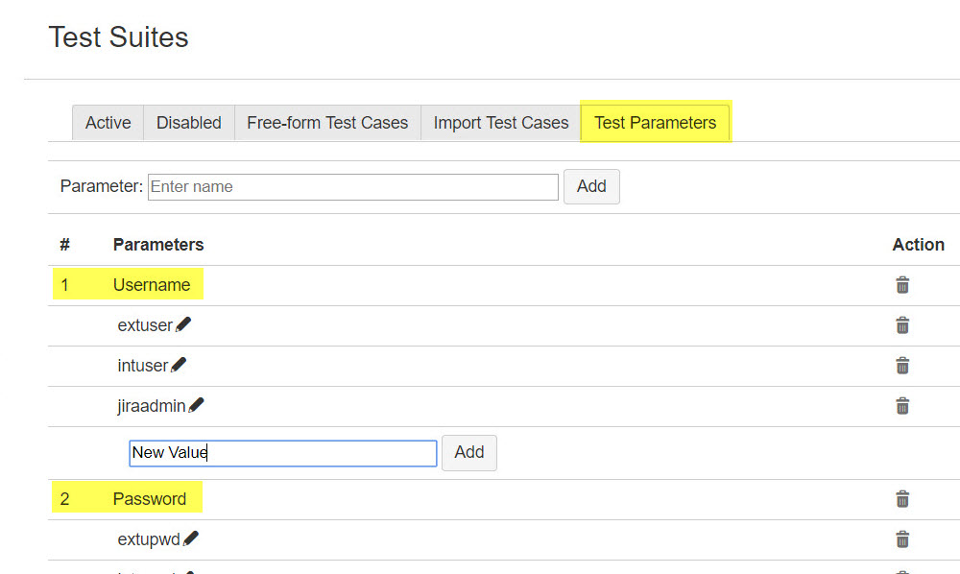
Task: Click into the New Value text field
Action: point(282,453)
